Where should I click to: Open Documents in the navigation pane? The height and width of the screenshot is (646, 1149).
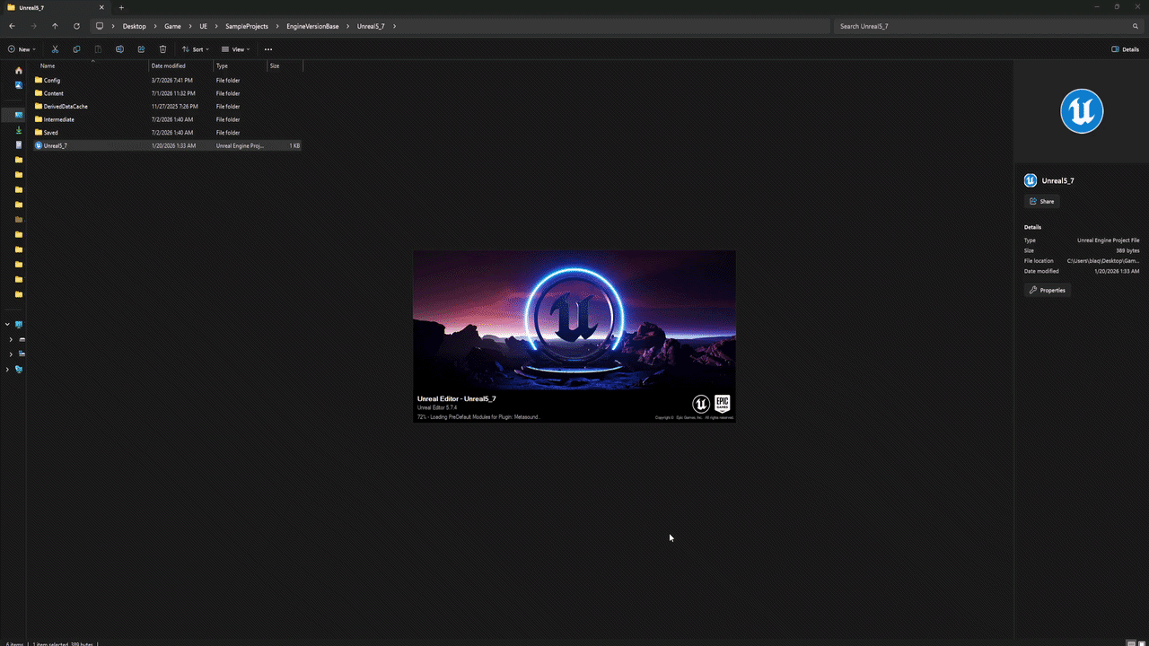point(19,144)
